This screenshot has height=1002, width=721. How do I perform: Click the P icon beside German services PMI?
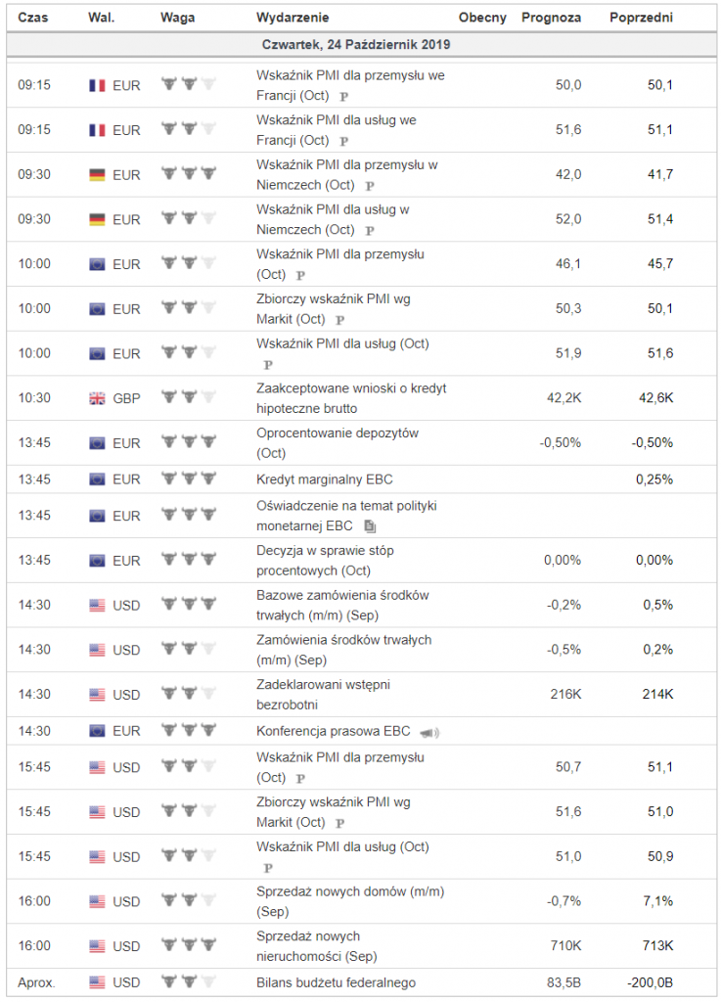point(369,231)
